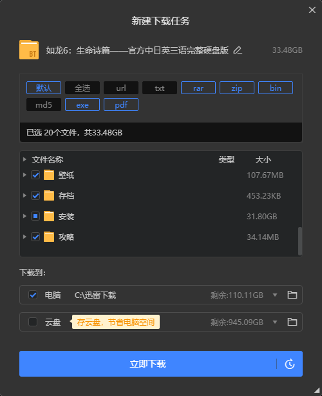The height and width of the screenshot is (396, 322).
Task: Click the 存云盘，节省电脑空间 tooltip
Action: click(x=116, y=322)
